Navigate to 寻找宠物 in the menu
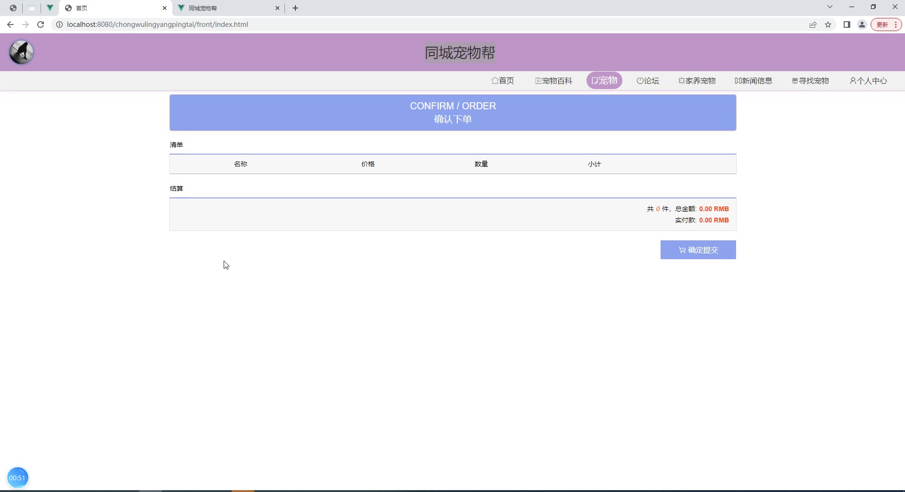Viewport: 905px width, 492px height. point(810,81)
